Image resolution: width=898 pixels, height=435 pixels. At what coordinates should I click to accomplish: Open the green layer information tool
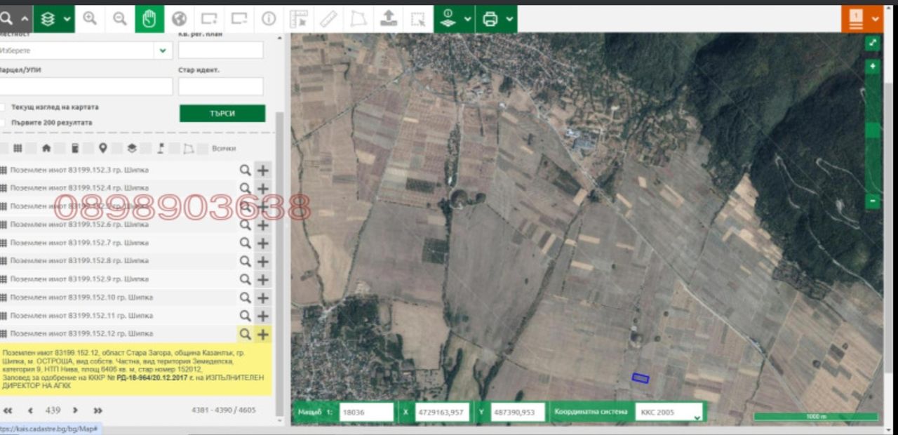tap(448, 19)
